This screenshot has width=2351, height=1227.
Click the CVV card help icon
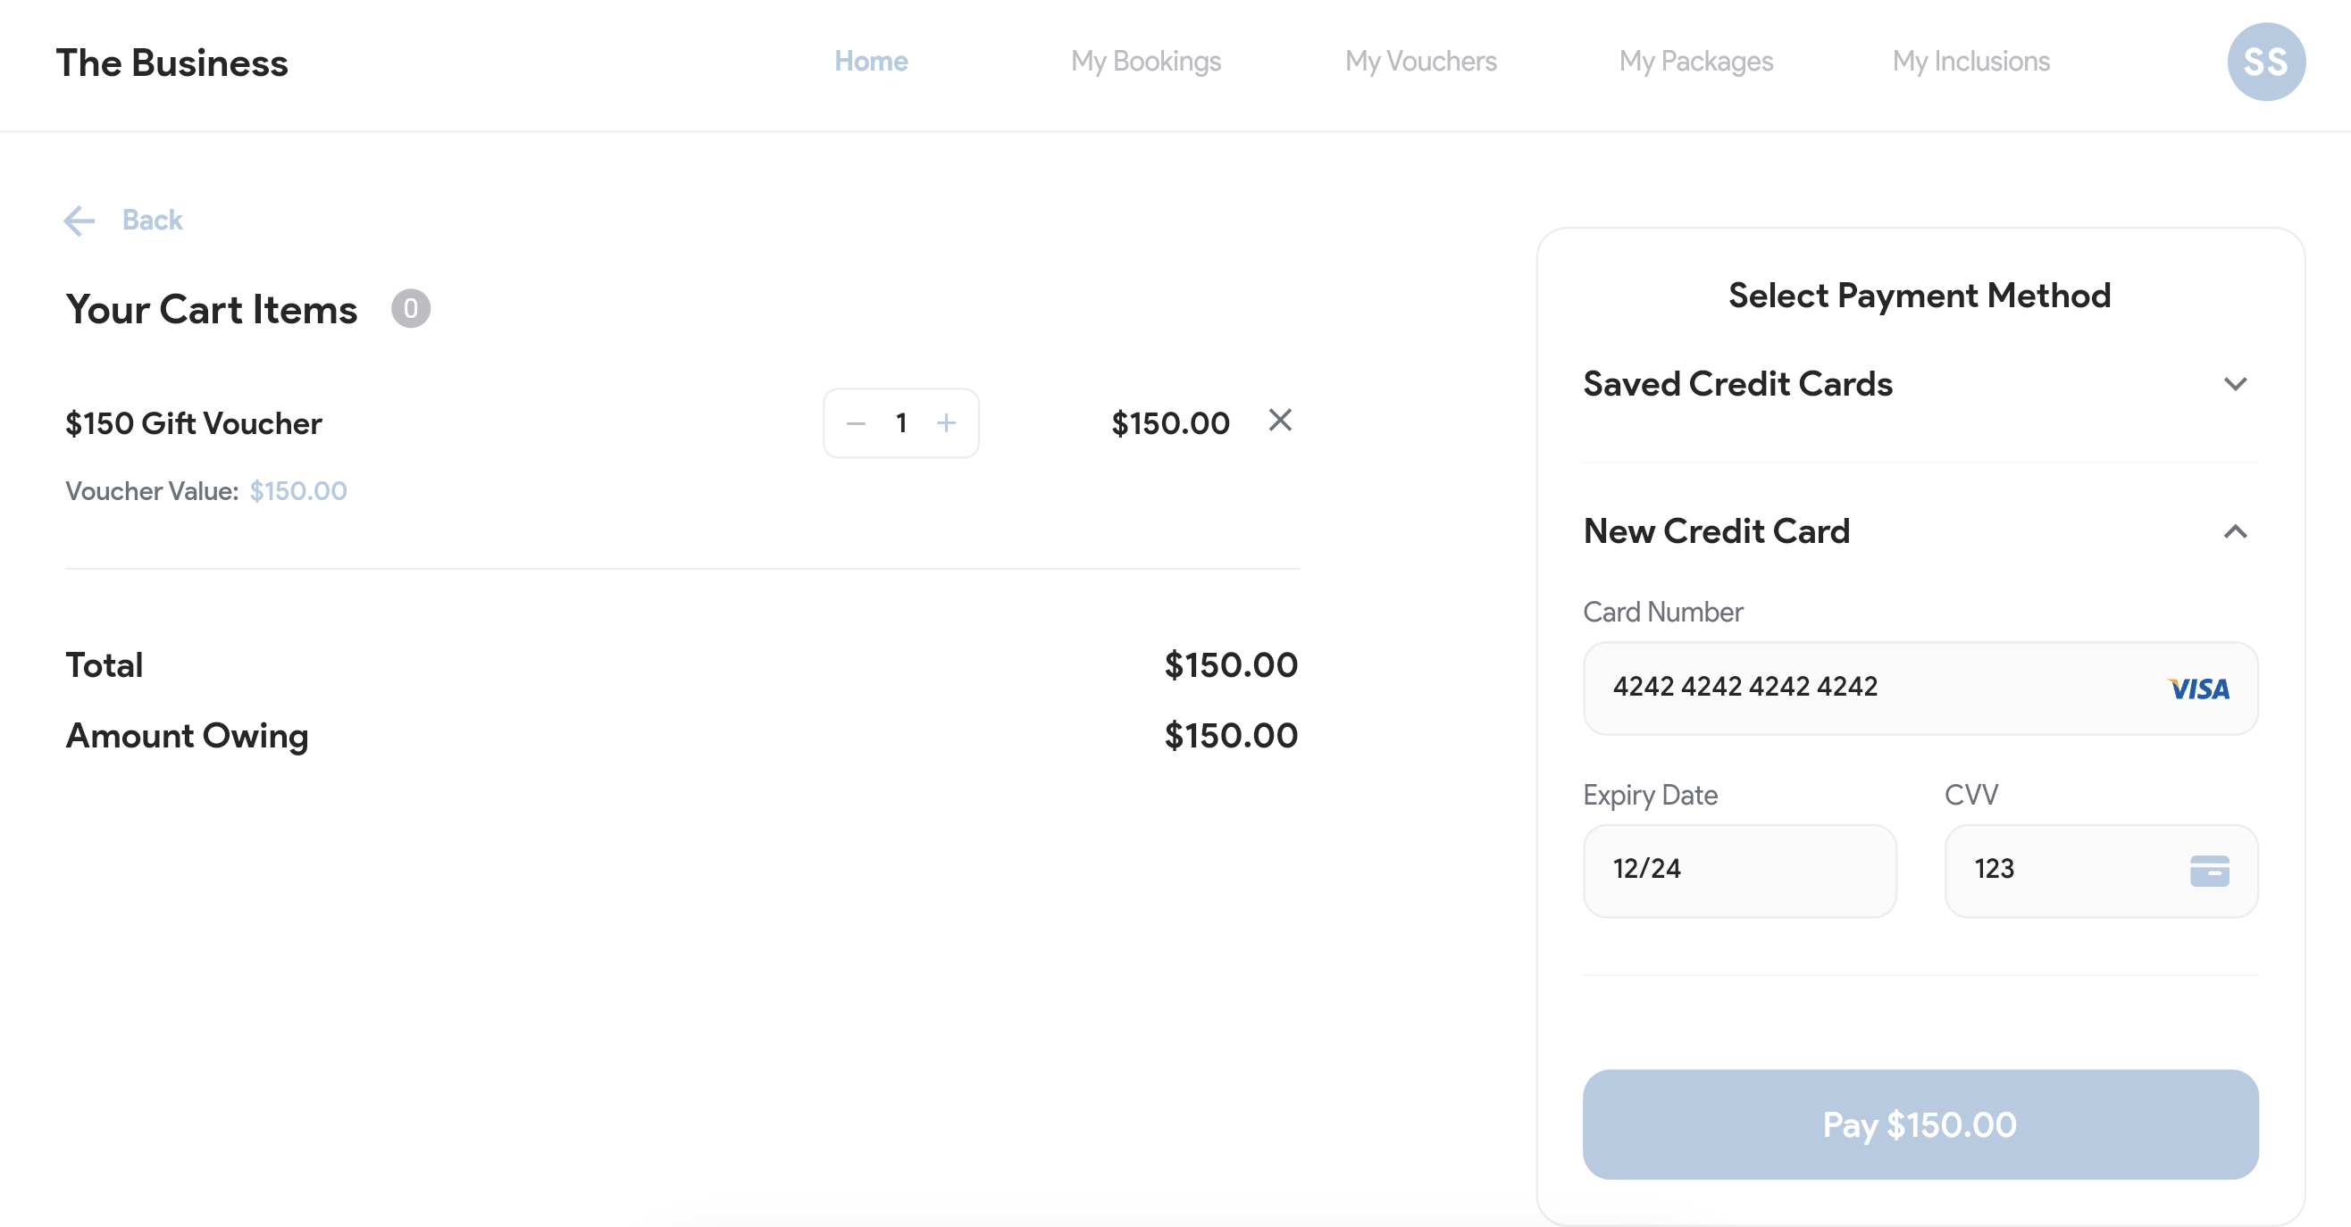click(2209, 871)
